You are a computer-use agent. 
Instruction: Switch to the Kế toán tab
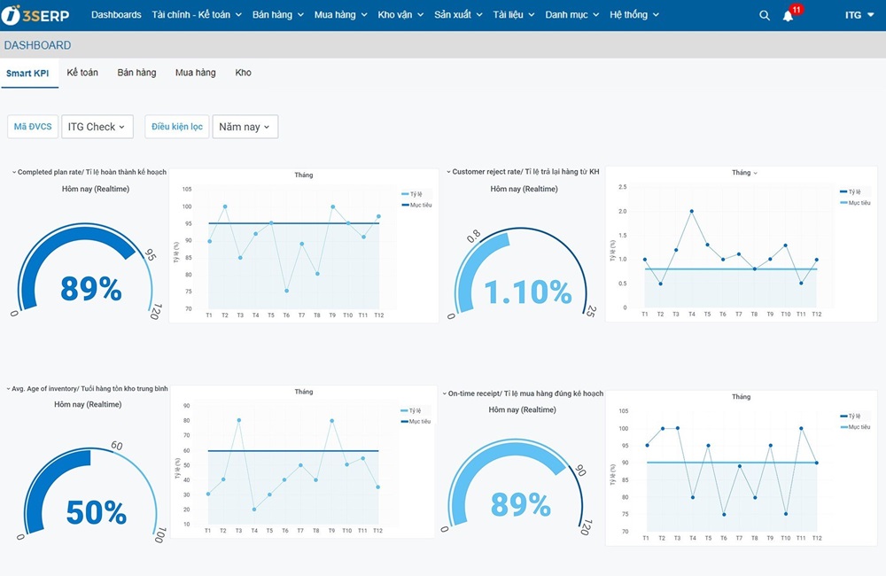point(82,73)
